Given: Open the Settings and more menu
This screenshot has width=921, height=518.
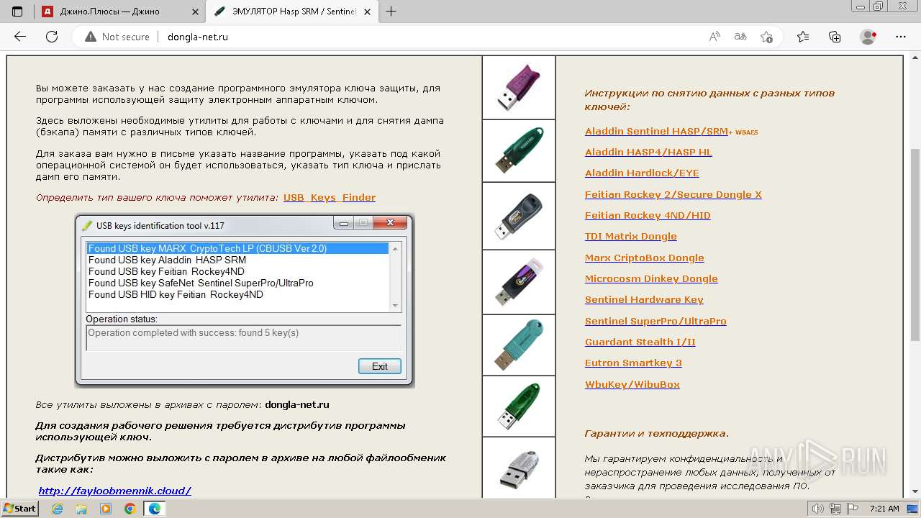Looking at the screenshot, I should point(901,37).
